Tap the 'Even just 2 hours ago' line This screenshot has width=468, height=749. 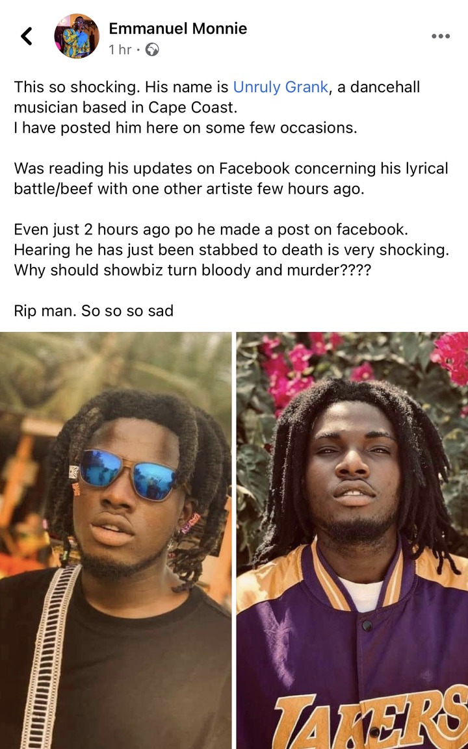point(211,229)
